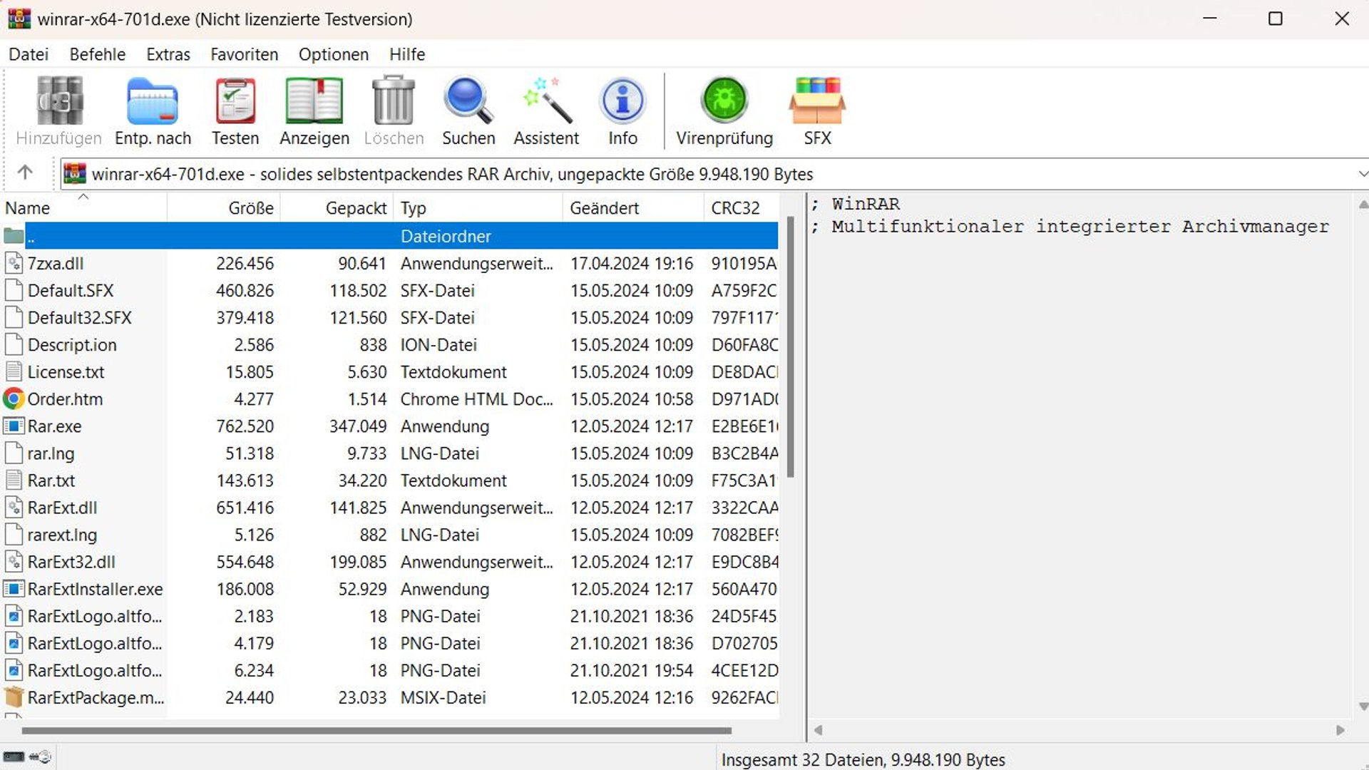Open the Befehle menu
The width and height of the screenshot is (1369, 770).
point(97,54)
